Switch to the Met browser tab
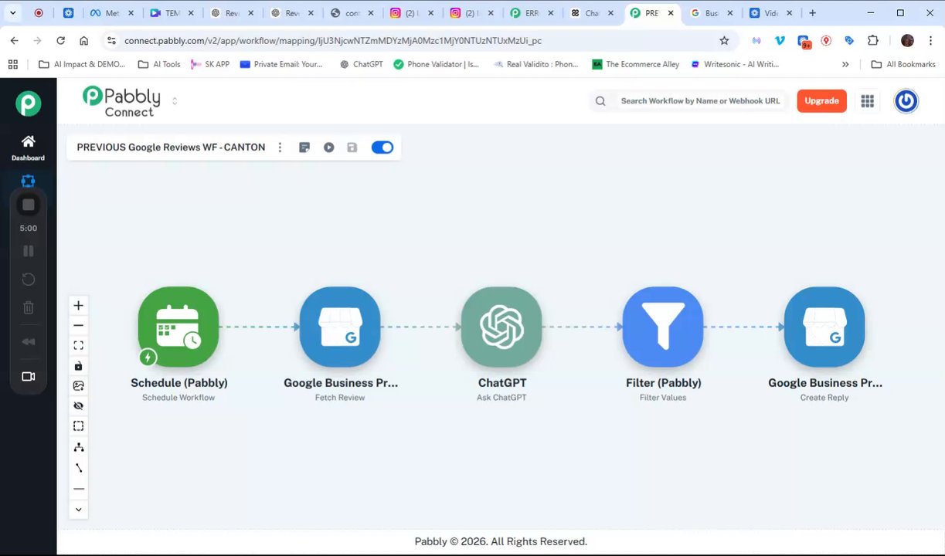The height and width of the screenshot is (556, 945). click(112, 13)
